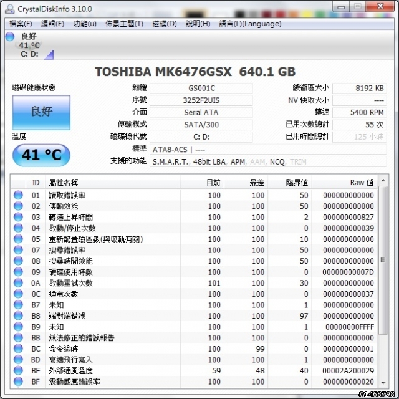This screenshot has width=399, height=399.
Task: Click status orb for B7 row
Action: point(18,305)
